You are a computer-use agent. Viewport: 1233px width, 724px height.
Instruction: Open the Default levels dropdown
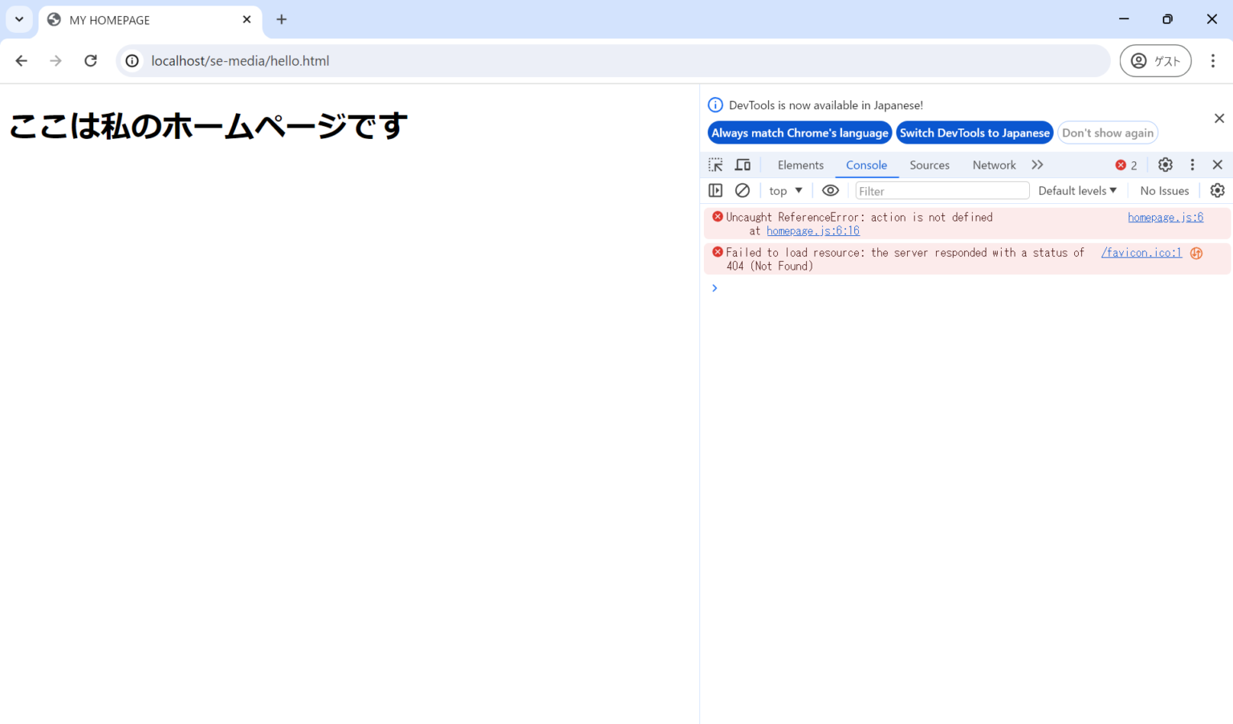[x=1077, y=190]
